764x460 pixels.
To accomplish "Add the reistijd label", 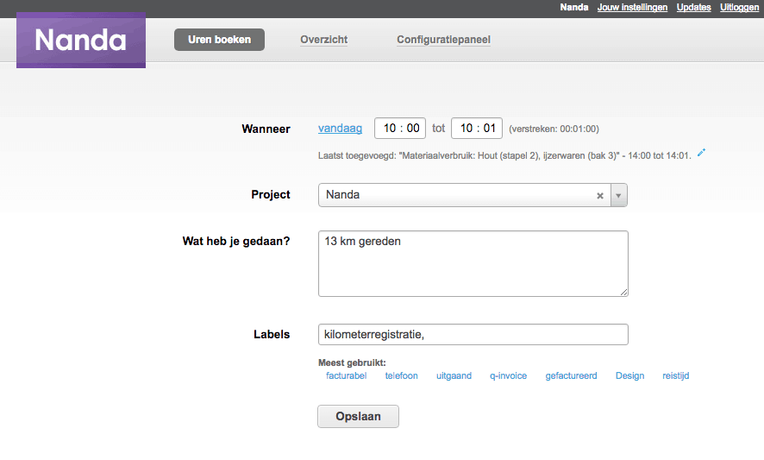I will tap(676, 375).
